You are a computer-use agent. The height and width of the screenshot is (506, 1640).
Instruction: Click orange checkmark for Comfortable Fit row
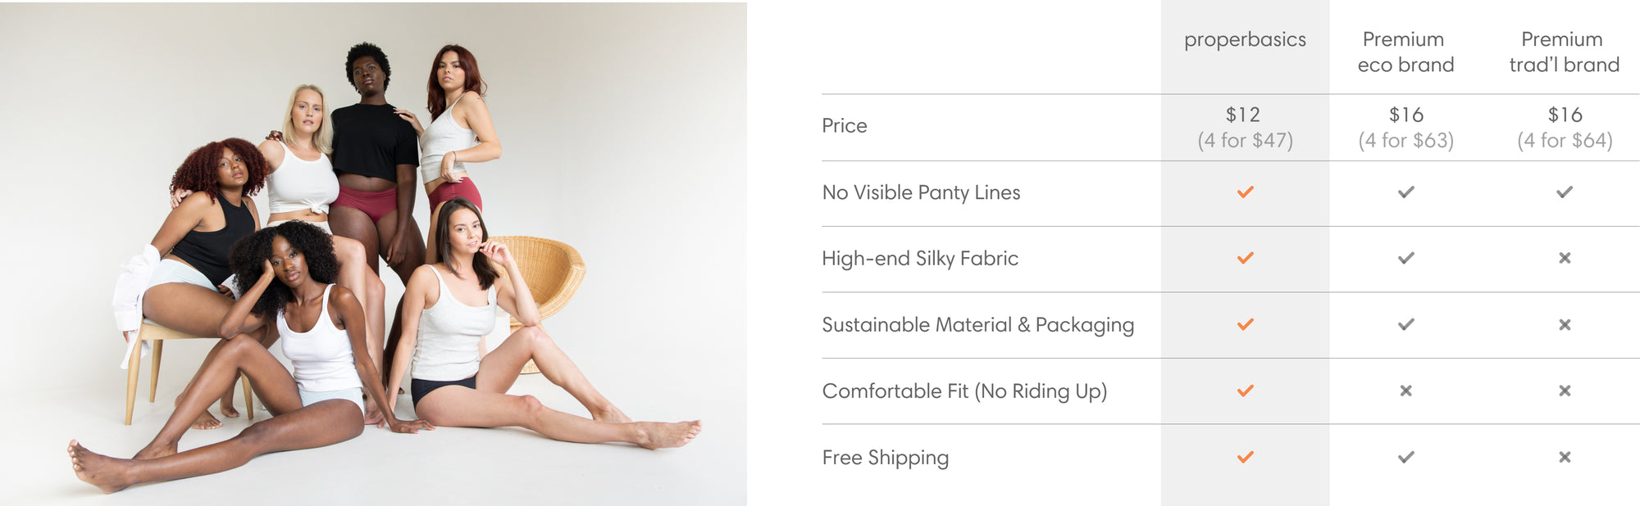pyautogui.click(x=1245, y=391)
